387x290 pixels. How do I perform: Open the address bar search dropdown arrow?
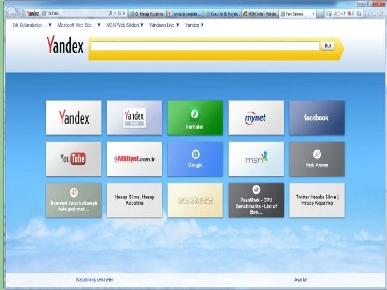pyautogui.click(x=115, y=13)
